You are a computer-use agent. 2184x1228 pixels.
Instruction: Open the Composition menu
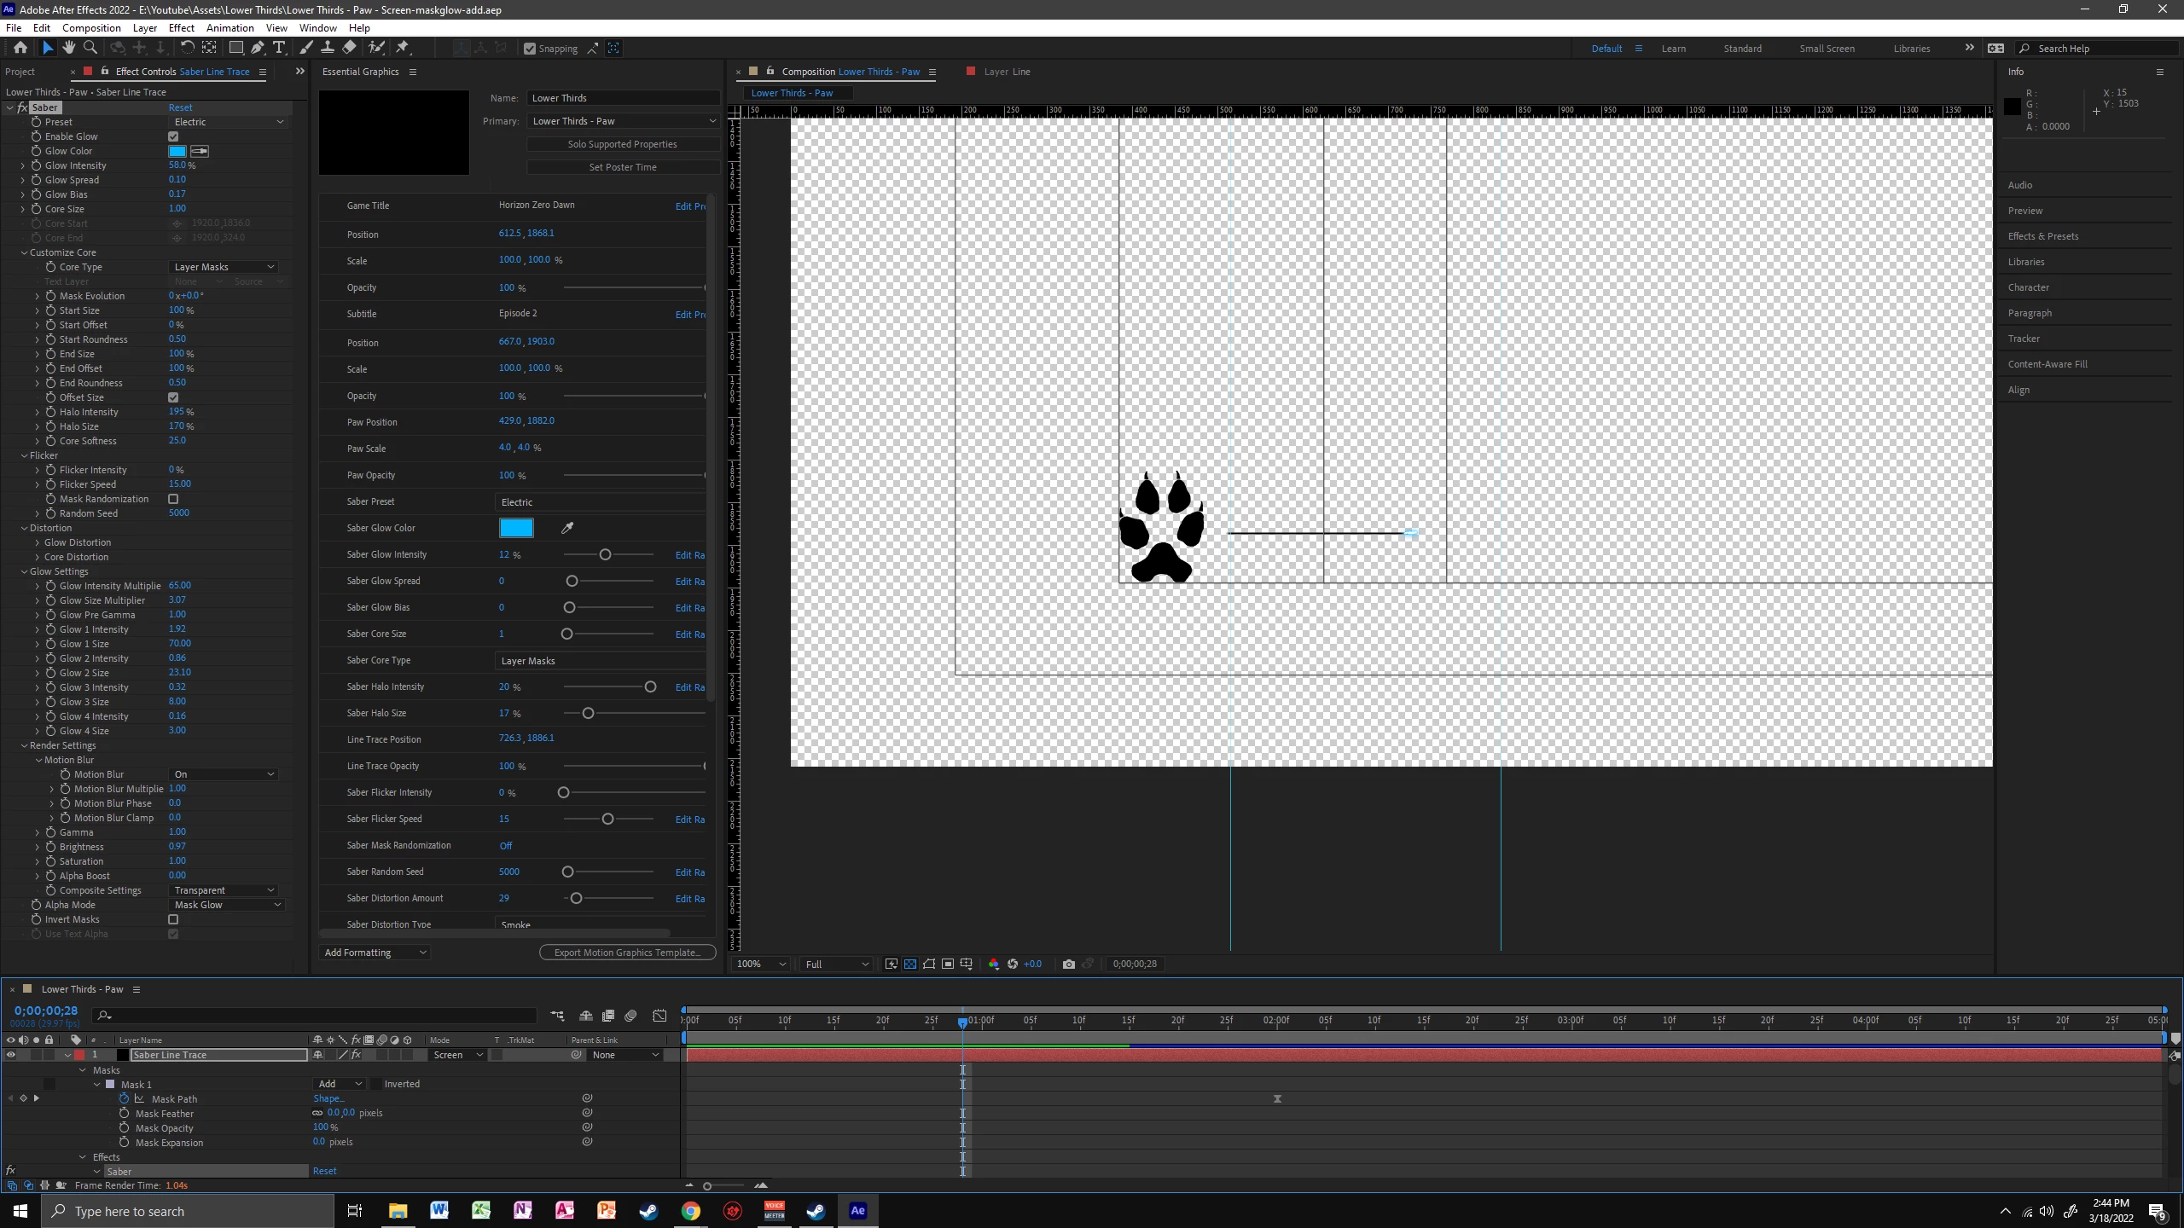(91, 27)
